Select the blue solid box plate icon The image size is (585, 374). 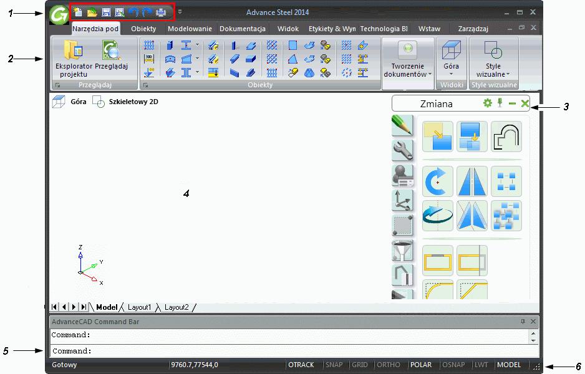(251, 59)
